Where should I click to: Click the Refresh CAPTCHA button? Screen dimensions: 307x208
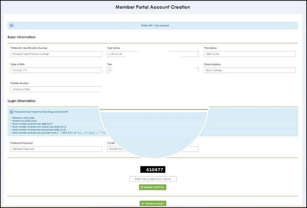tap(153, 187)
